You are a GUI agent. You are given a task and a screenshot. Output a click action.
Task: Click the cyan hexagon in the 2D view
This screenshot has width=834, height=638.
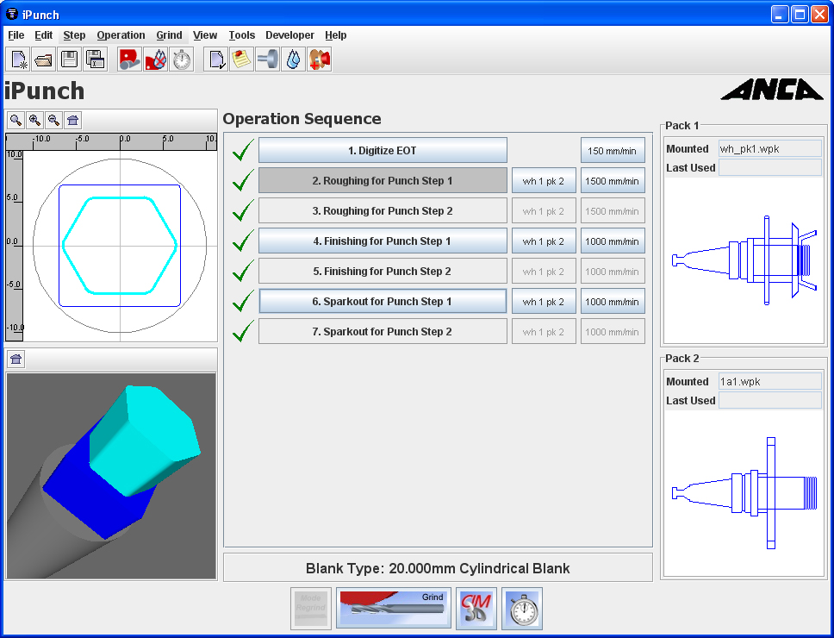(120, 246)
